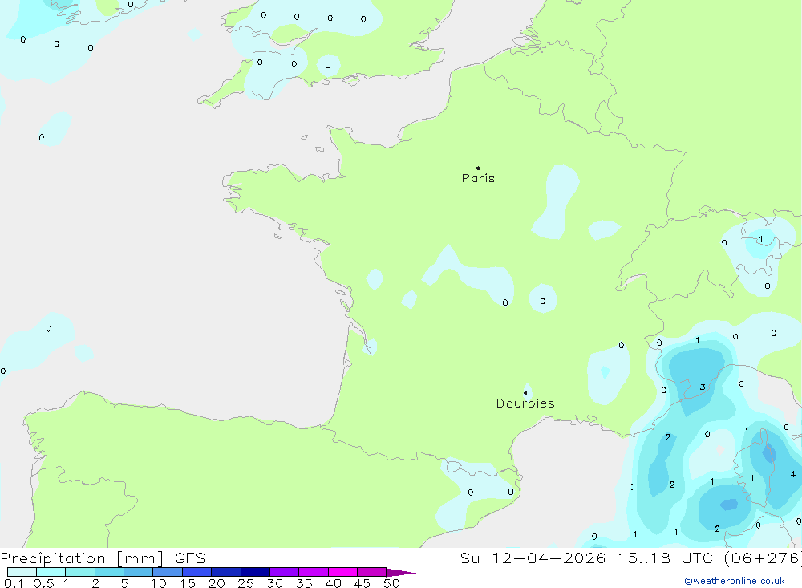This screenshot has height=588, width=802.
Task: Select the 20–25 mm legend color box
Action: [x=225, y=572]
